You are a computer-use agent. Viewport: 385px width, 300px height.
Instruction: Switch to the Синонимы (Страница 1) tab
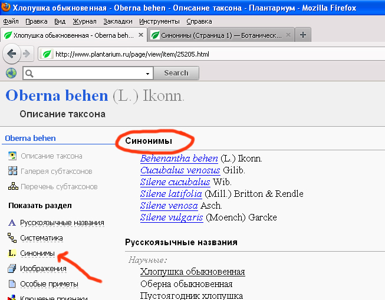click(x=221, y=35)
